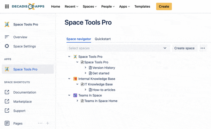The height and width of the screenshot is (129, 211).
Task: Click the Marketplace external link icon
Action: [x=7, y=101]
